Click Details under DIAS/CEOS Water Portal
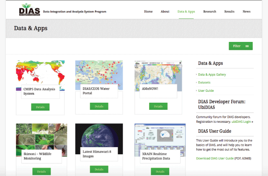The image size is (268, 176). (x=99, y=106)
